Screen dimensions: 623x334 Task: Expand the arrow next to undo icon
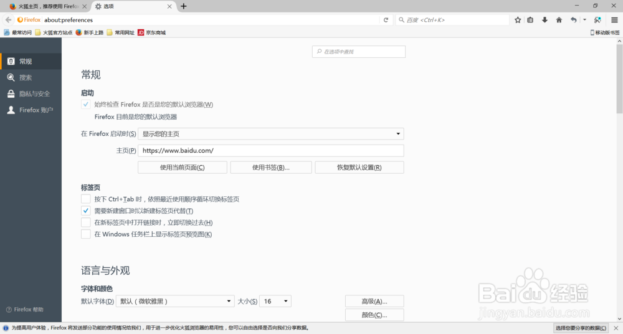[x=584, y=20]
